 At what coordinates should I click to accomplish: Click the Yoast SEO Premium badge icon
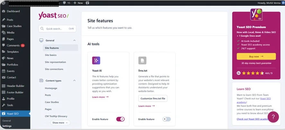(256, 15)
